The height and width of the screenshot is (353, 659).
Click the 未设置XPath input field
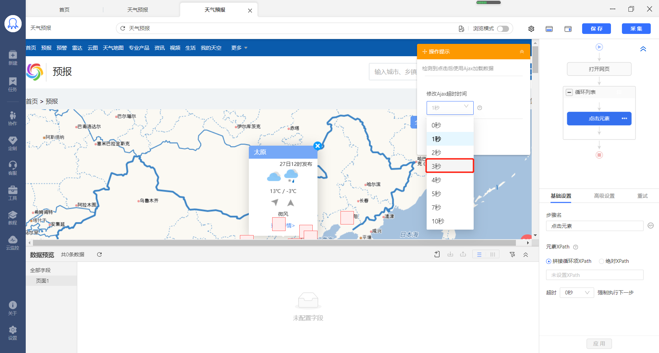[594, 275]
